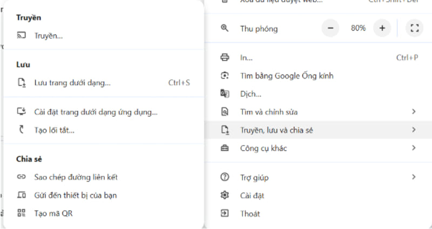Image resolution: width=432 pixels, height=229 pixels.
Task: Open Cài đặt from the Chrome menu
Action: point(252,196)
